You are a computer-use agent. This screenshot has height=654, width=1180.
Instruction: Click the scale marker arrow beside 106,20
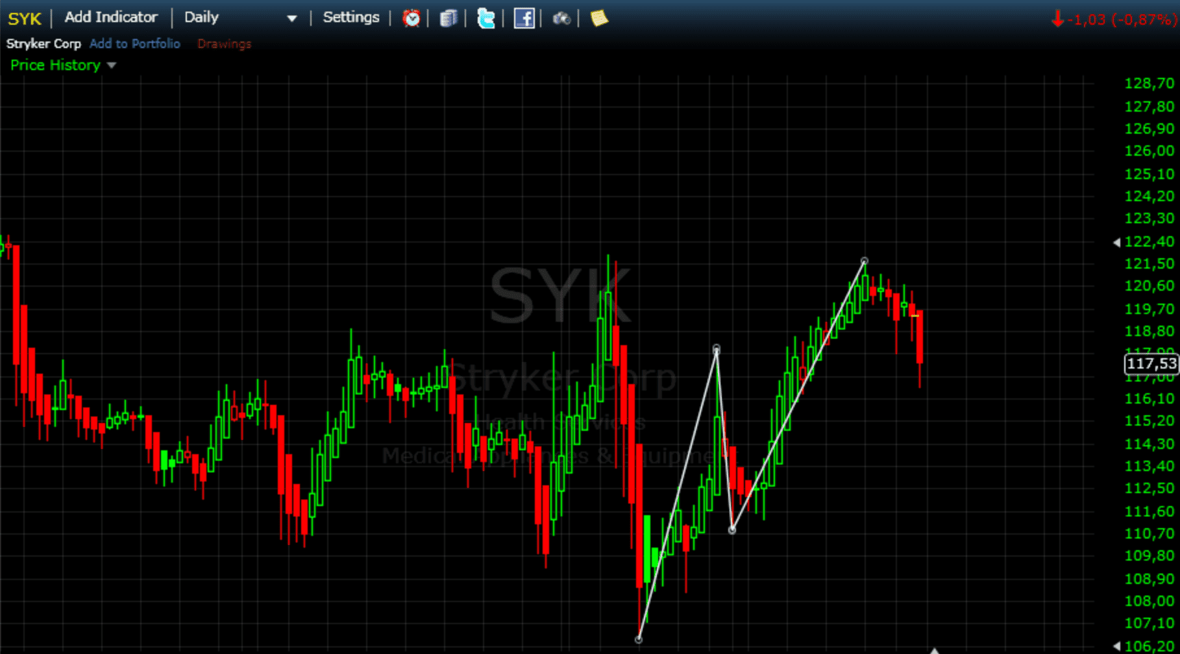click(1116, 646)
